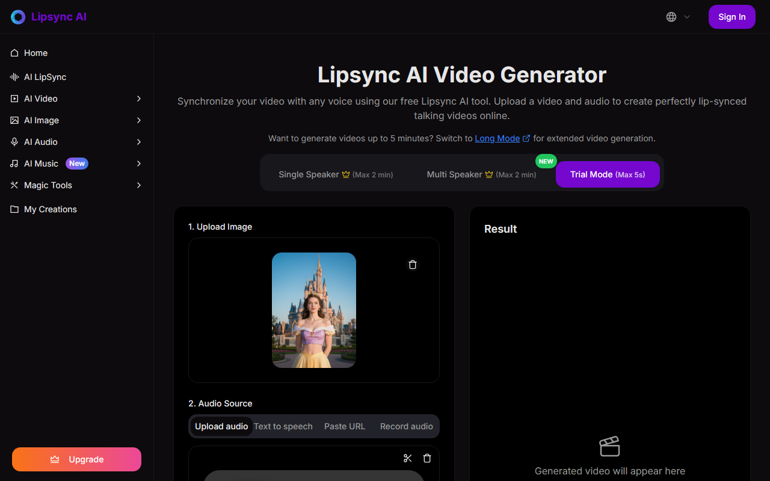
Task: Click the Sign In button
Action: point(731,17)
